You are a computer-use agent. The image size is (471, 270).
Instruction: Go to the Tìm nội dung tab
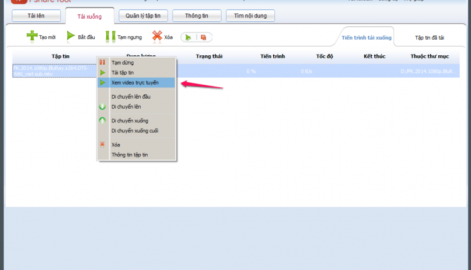pyautogui.click(x=250, y=16)
